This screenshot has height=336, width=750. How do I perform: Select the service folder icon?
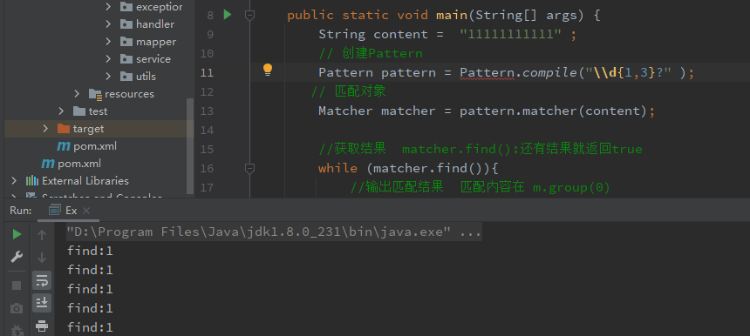point(126,58)
